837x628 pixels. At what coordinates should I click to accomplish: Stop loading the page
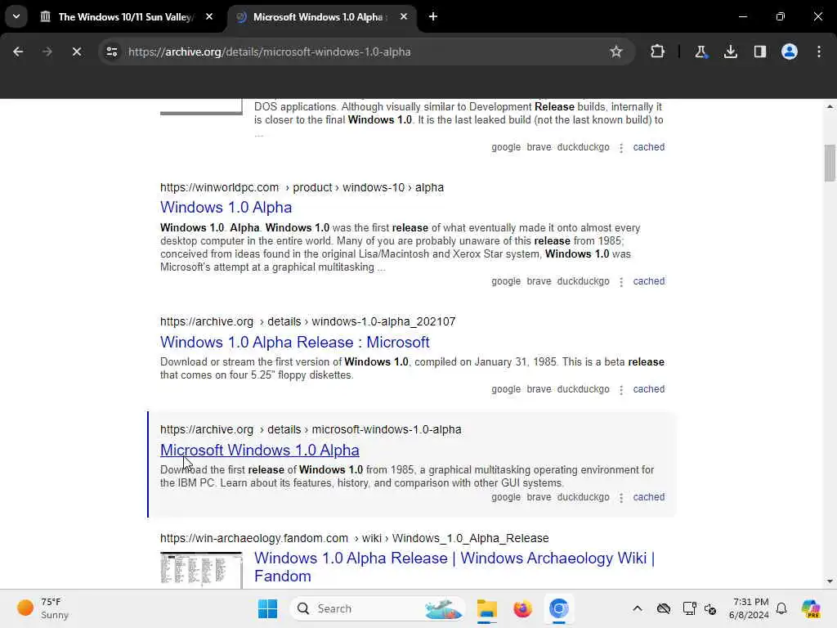tap(77, 52)
